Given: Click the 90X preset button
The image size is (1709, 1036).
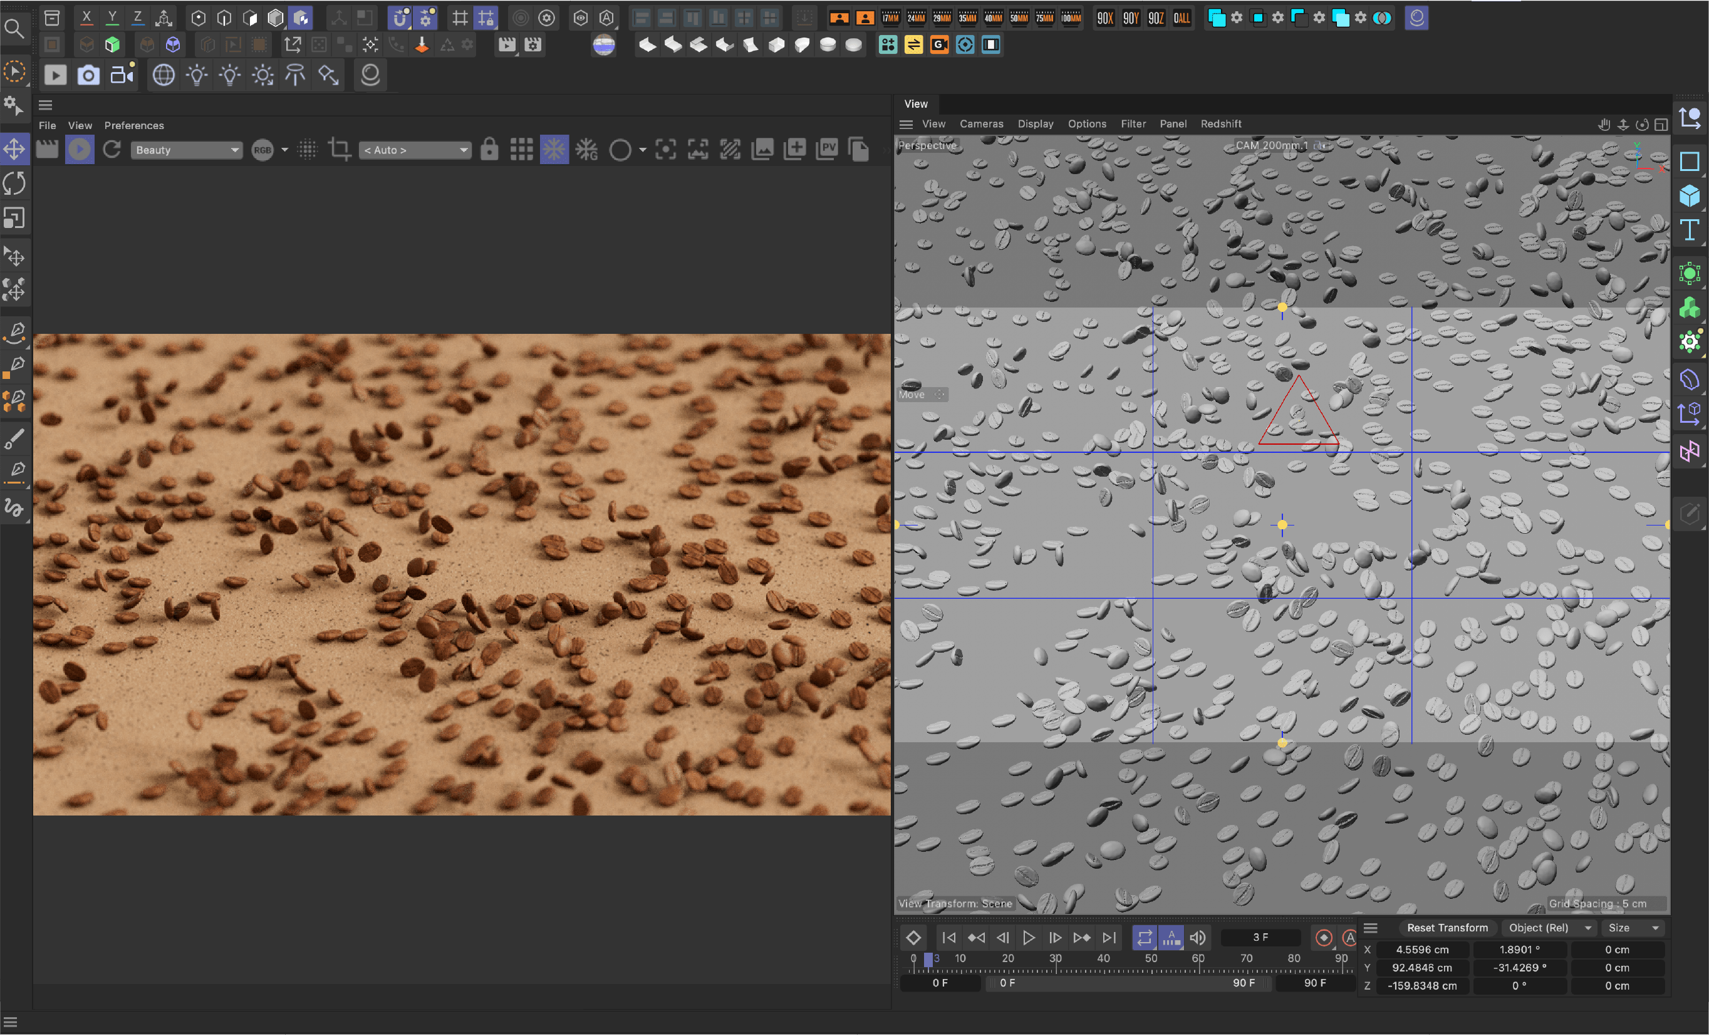Looking at the screenshot, I should (1105, 18).
